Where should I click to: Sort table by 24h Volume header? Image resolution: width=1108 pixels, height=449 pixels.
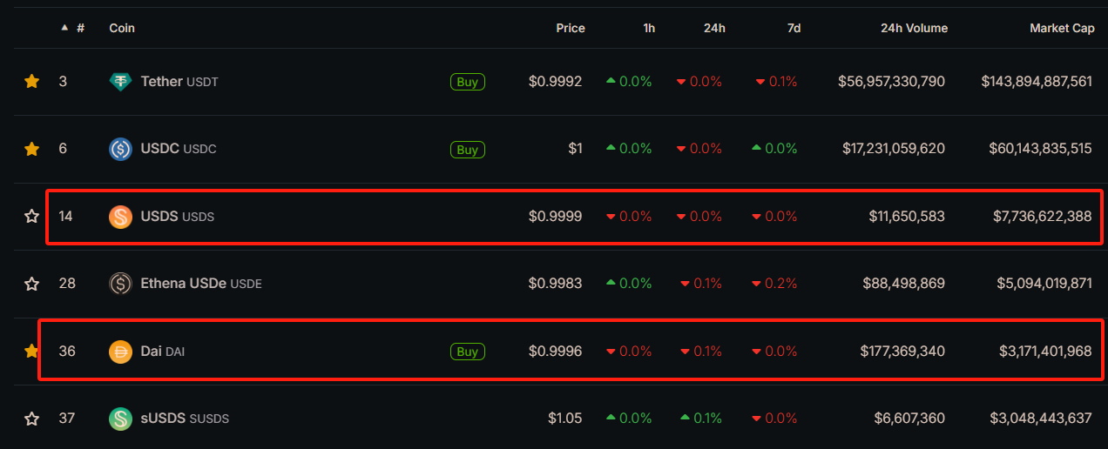914,28
